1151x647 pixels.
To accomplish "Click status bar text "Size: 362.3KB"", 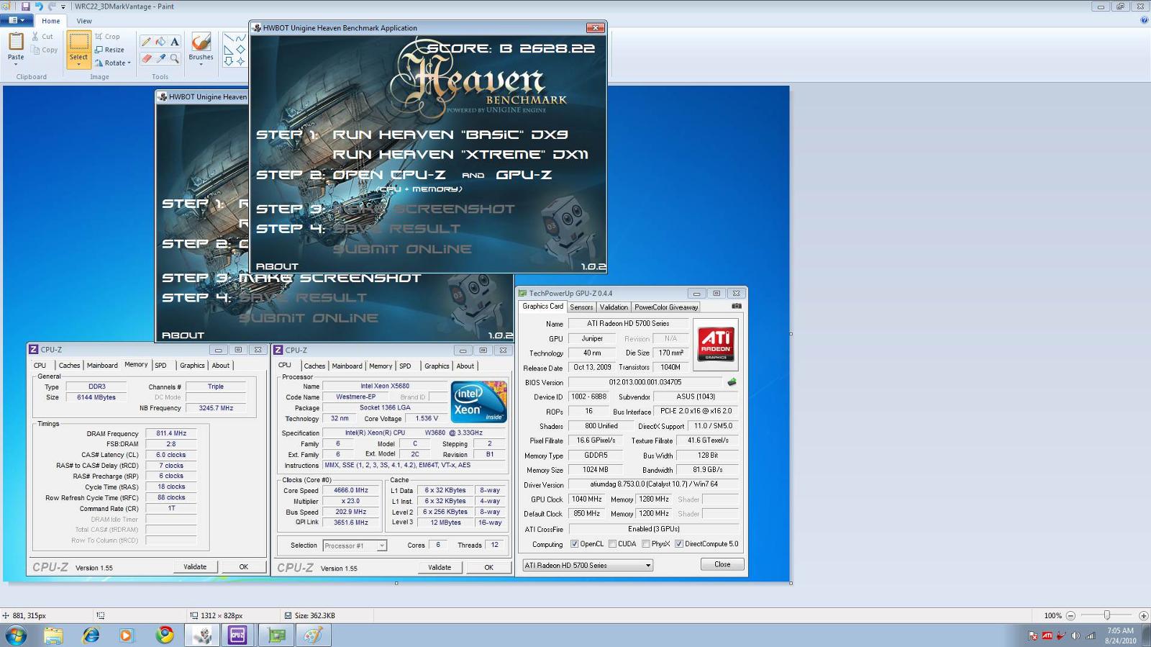I will tap(315, 616).
